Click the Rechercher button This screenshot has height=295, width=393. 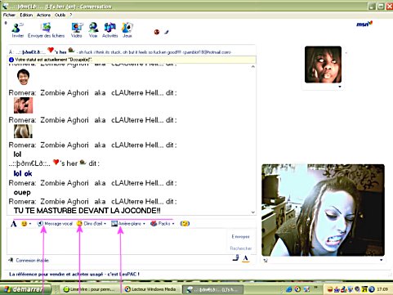pos(241,248)
